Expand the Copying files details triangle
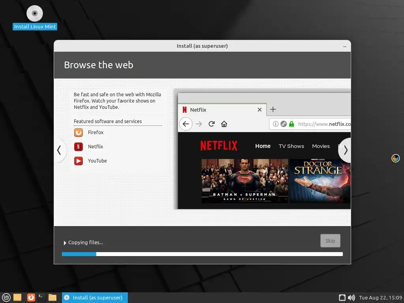This screenshot has height=303, width=404. click(65, 243)
